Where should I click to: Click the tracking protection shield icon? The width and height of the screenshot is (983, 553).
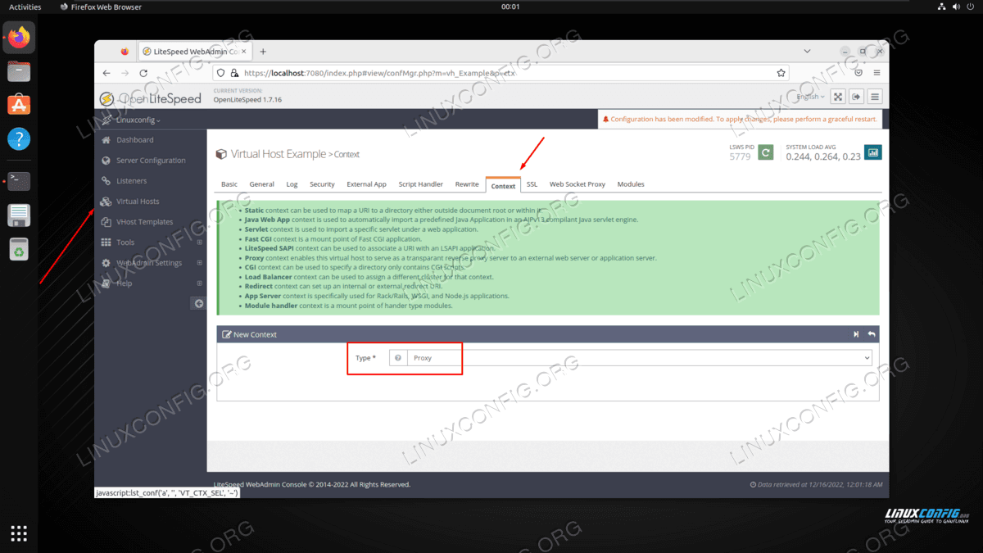pos(220,73)
